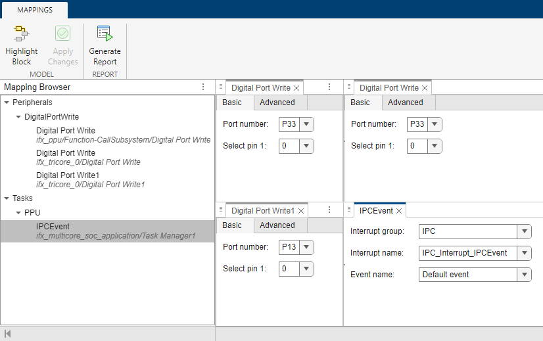543x341 pixels.
Task: Open Advanced tab in top-right panel
Action: pos(405,102)
